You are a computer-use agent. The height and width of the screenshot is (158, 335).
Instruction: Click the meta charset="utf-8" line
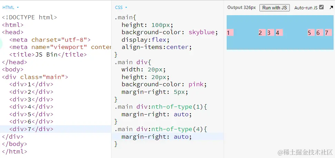pyautogui.click(x=50, y=40)
